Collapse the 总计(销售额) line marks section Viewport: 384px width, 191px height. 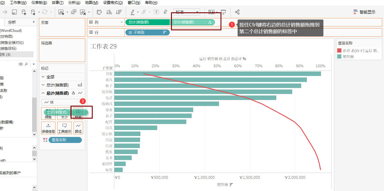[43, 93]
